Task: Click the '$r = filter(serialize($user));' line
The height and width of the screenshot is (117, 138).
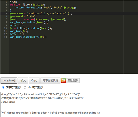Action: coord(31,28)
